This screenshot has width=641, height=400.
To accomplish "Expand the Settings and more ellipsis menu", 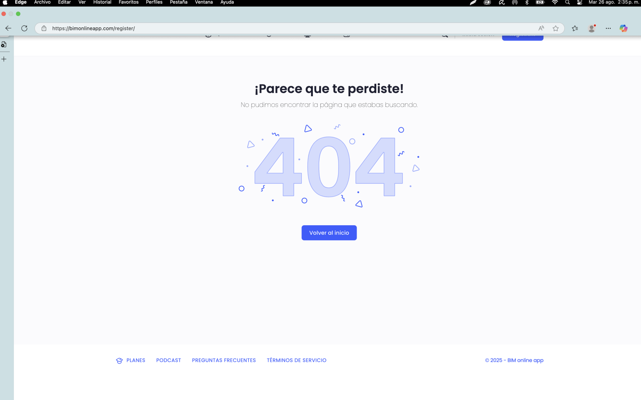I will (x=608, y=28).
